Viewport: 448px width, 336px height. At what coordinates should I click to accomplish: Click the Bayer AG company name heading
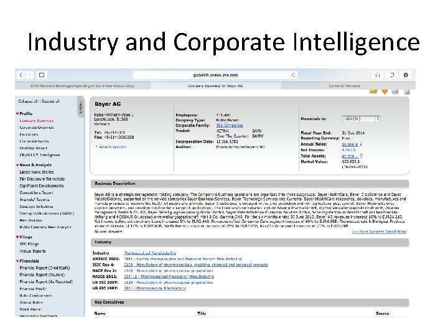[108, 104]
